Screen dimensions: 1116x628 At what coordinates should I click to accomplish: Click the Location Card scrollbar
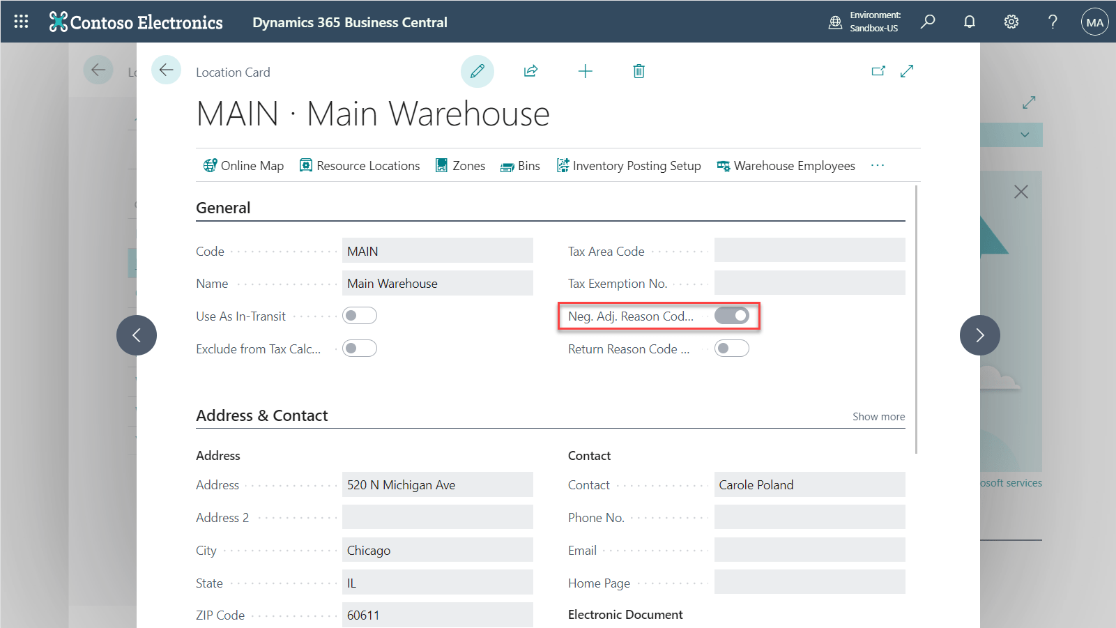coord(917,319)
